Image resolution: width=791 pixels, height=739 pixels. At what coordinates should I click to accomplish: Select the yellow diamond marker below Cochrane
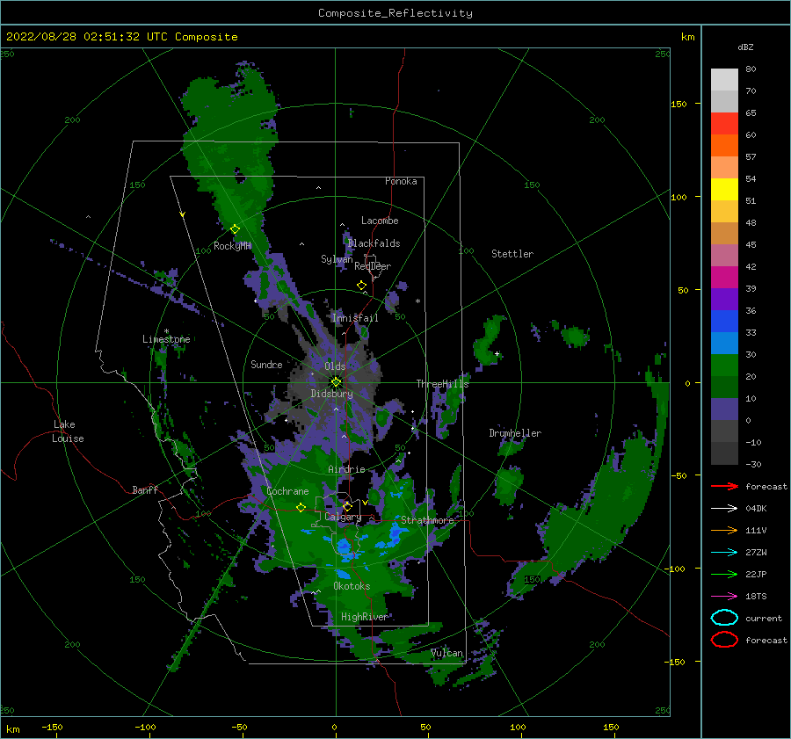pyautogui.click(x=301, y=508)
